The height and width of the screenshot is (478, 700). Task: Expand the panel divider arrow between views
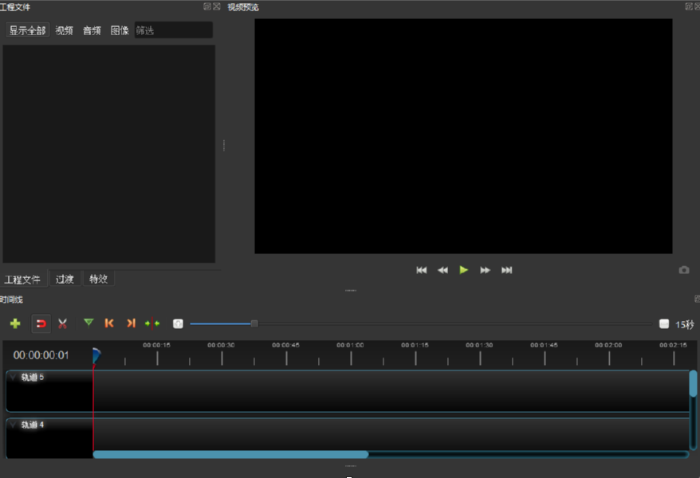tap(226, 147)
